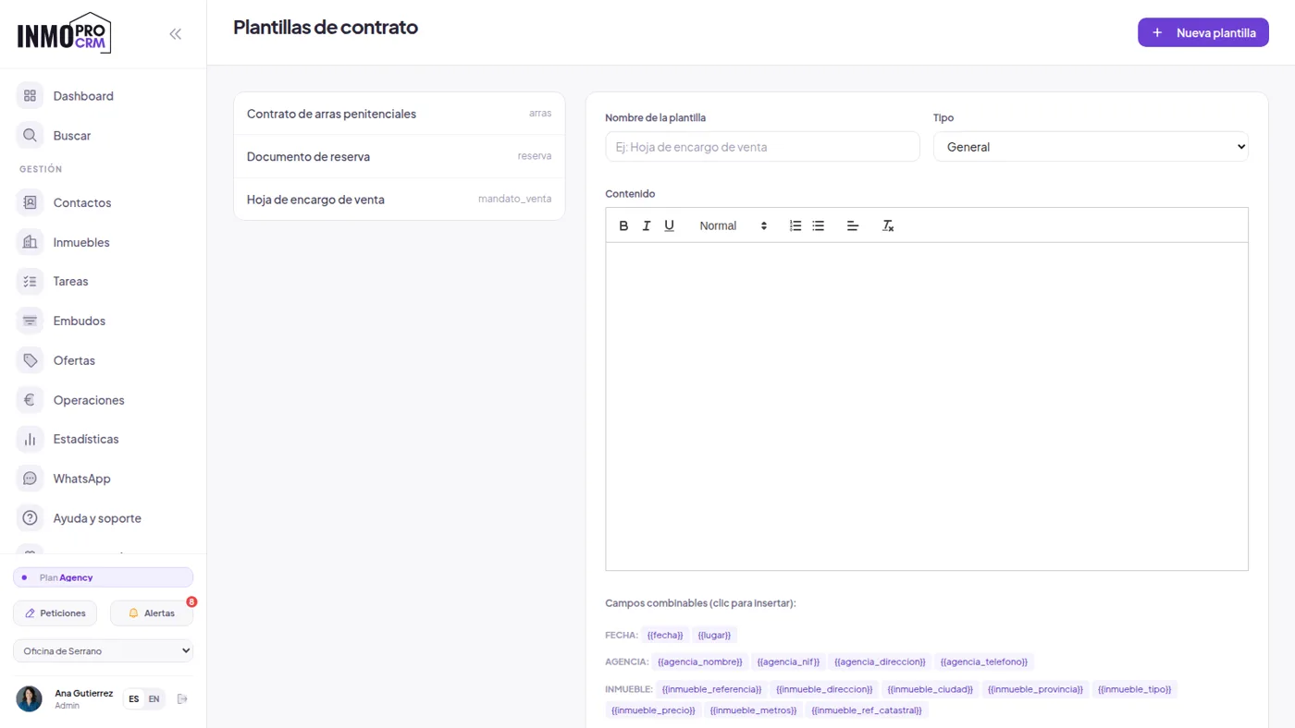Image resolution: width=1295 pixels, height=728 pixels.
Task: Insert the {{inmueble_precio}} merge field
Action: [653, 710]
